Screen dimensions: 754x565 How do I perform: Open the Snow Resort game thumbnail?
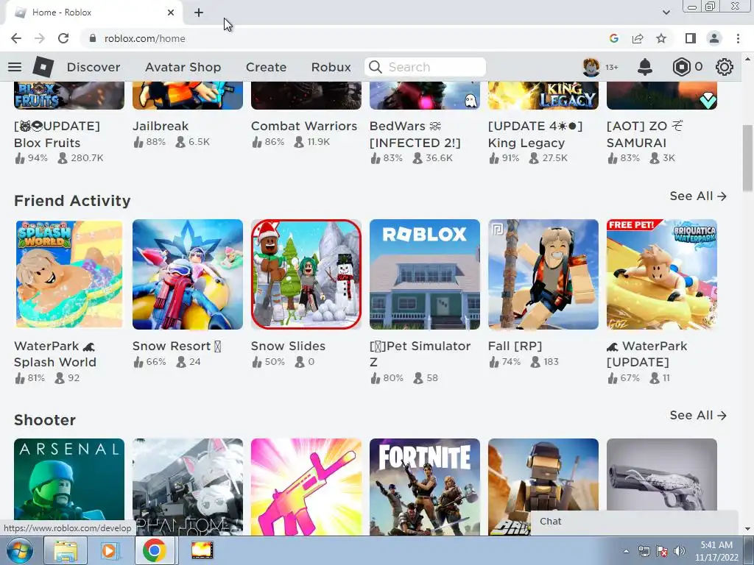[188, 274]
